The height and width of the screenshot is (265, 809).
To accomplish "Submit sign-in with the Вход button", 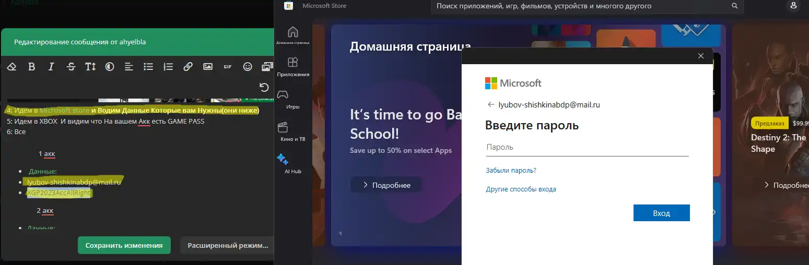I will click(661, 213).
